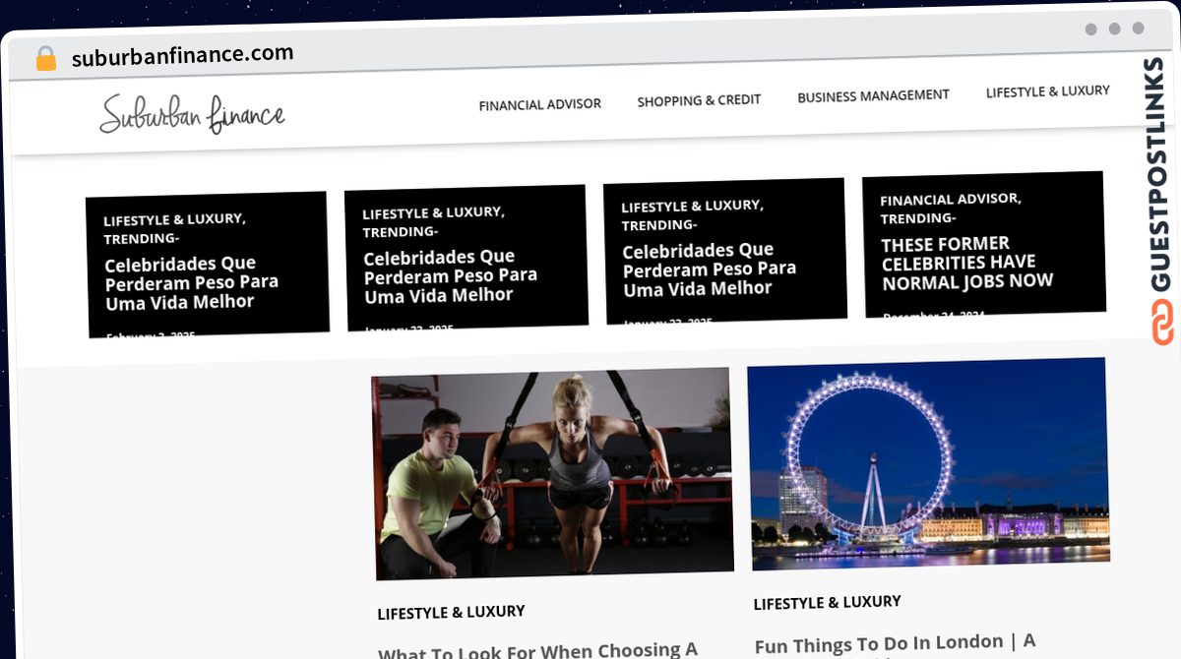
Task: Click Financial Advisor, Trending category on fourth card
Action: (951, 209)
